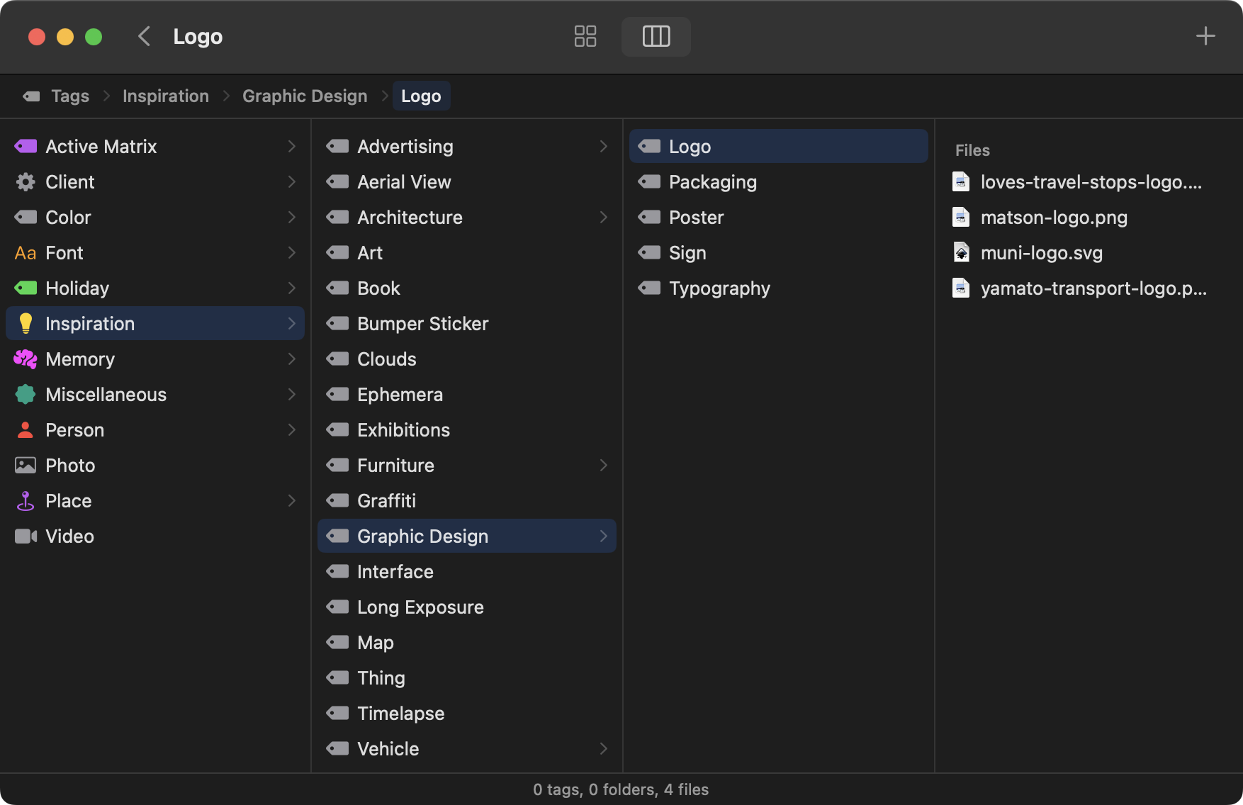Select Logo breadcrumb item
Viewport: 1243px width, 805px height.
tap(421, 96)
